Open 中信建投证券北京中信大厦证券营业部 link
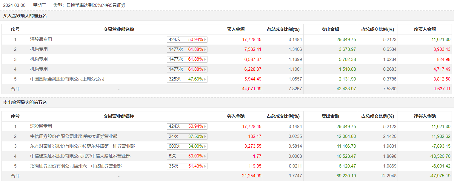The image size is (454, 183). pyautogui.click(x=80, y=156)
